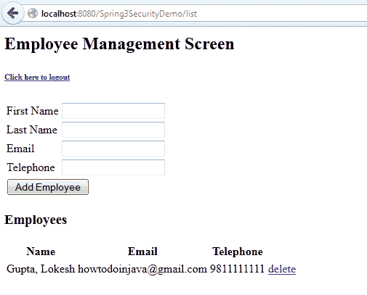Click the 'Telephone' column header
The width and height of the screenshot is (367, 295).
pyautogui.click(x=238, y=252)
